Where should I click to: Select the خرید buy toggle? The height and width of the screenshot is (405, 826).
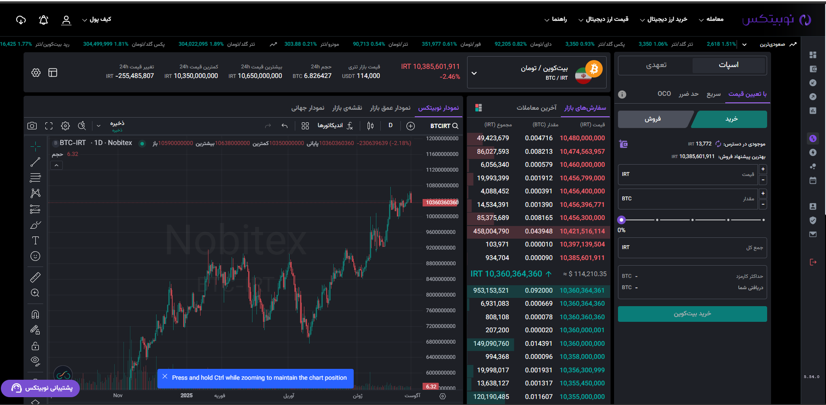click(x=731, y=119)
